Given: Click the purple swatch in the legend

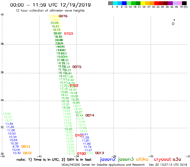Looking at the screenshot, I should click(170, 3).
